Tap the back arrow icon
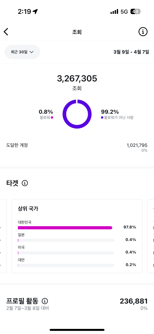 tap(6, 32)
